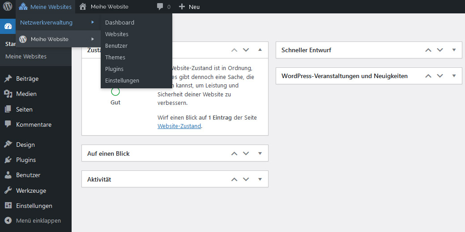Screen dimensions: 465x232
Task: Click the Meine Websites houses icon
Action: pos(23,7)
